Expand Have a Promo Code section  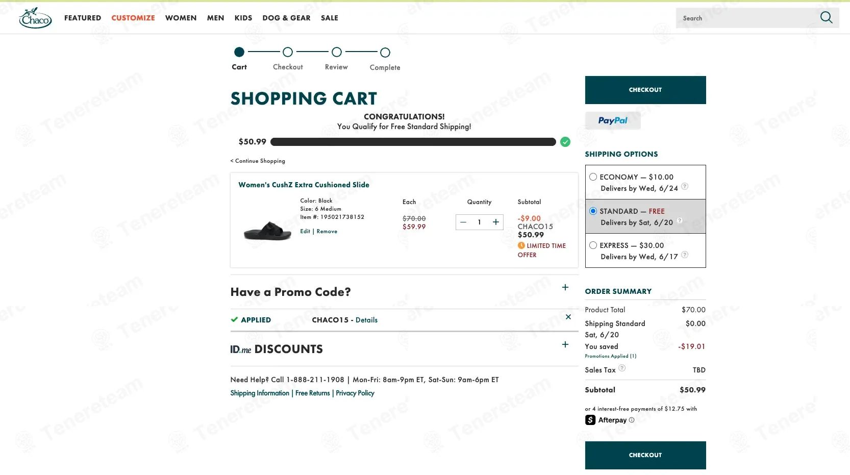[x=565, y=287]
